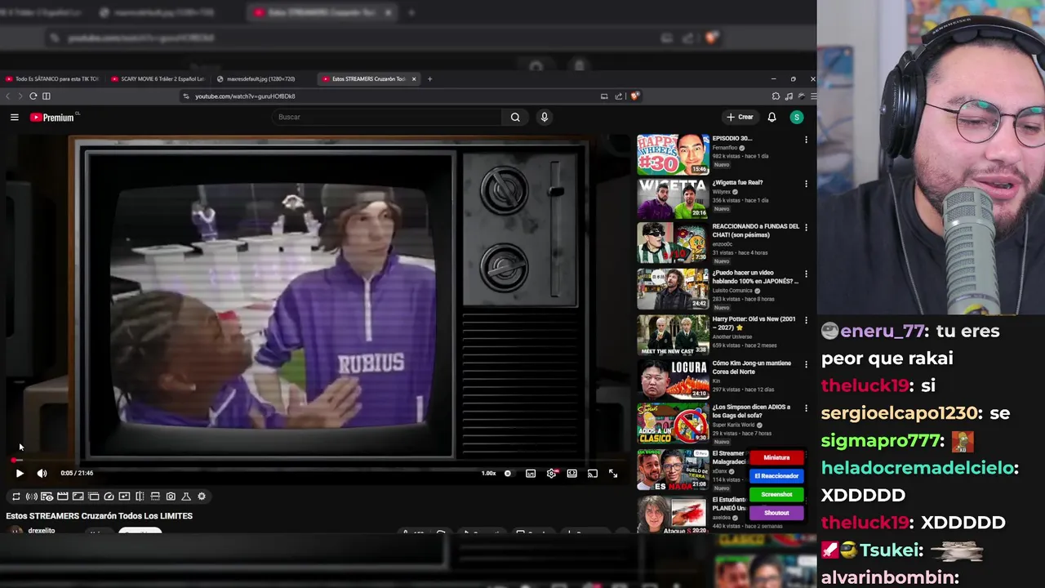1045x588 pixels.
Task: Open more options for ¿Wigetta fue Real?
Action: pos(806,184)
